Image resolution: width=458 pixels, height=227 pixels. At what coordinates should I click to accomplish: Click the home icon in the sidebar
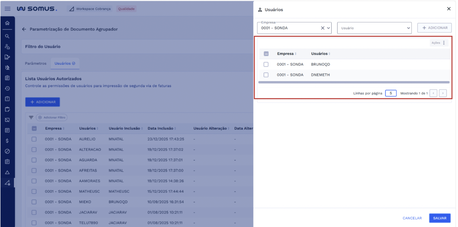pos(7,24)
